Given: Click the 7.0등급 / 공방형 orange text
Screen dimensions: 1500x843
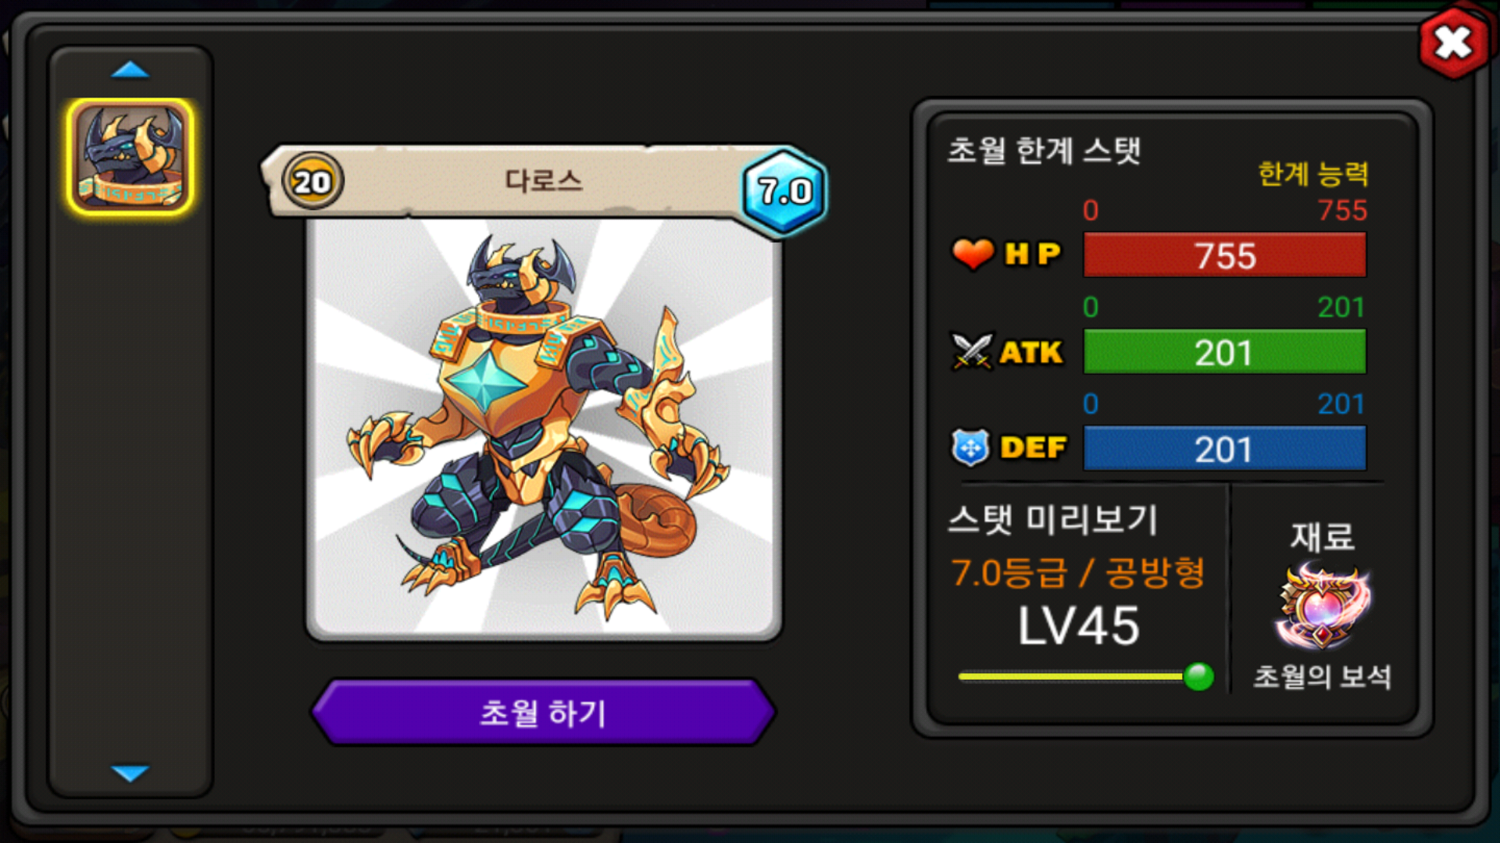Looking at the screenshot, I should [x=1078, y=573].
